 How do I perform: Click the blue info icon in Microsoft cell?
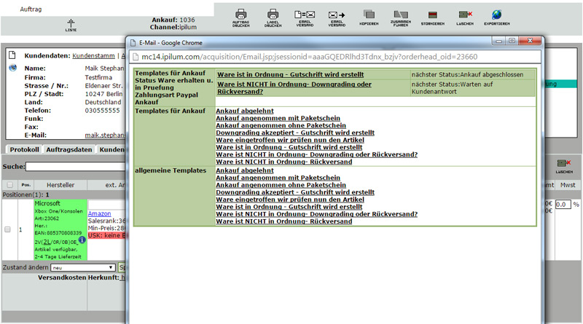(x=82, y=240)
